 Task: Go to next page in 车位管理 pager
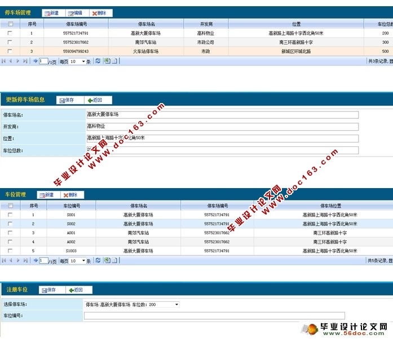[18, 260]
